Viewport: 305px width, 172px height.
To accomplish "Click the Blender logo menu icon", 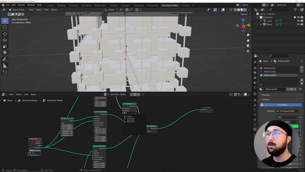I will [3, 5].
